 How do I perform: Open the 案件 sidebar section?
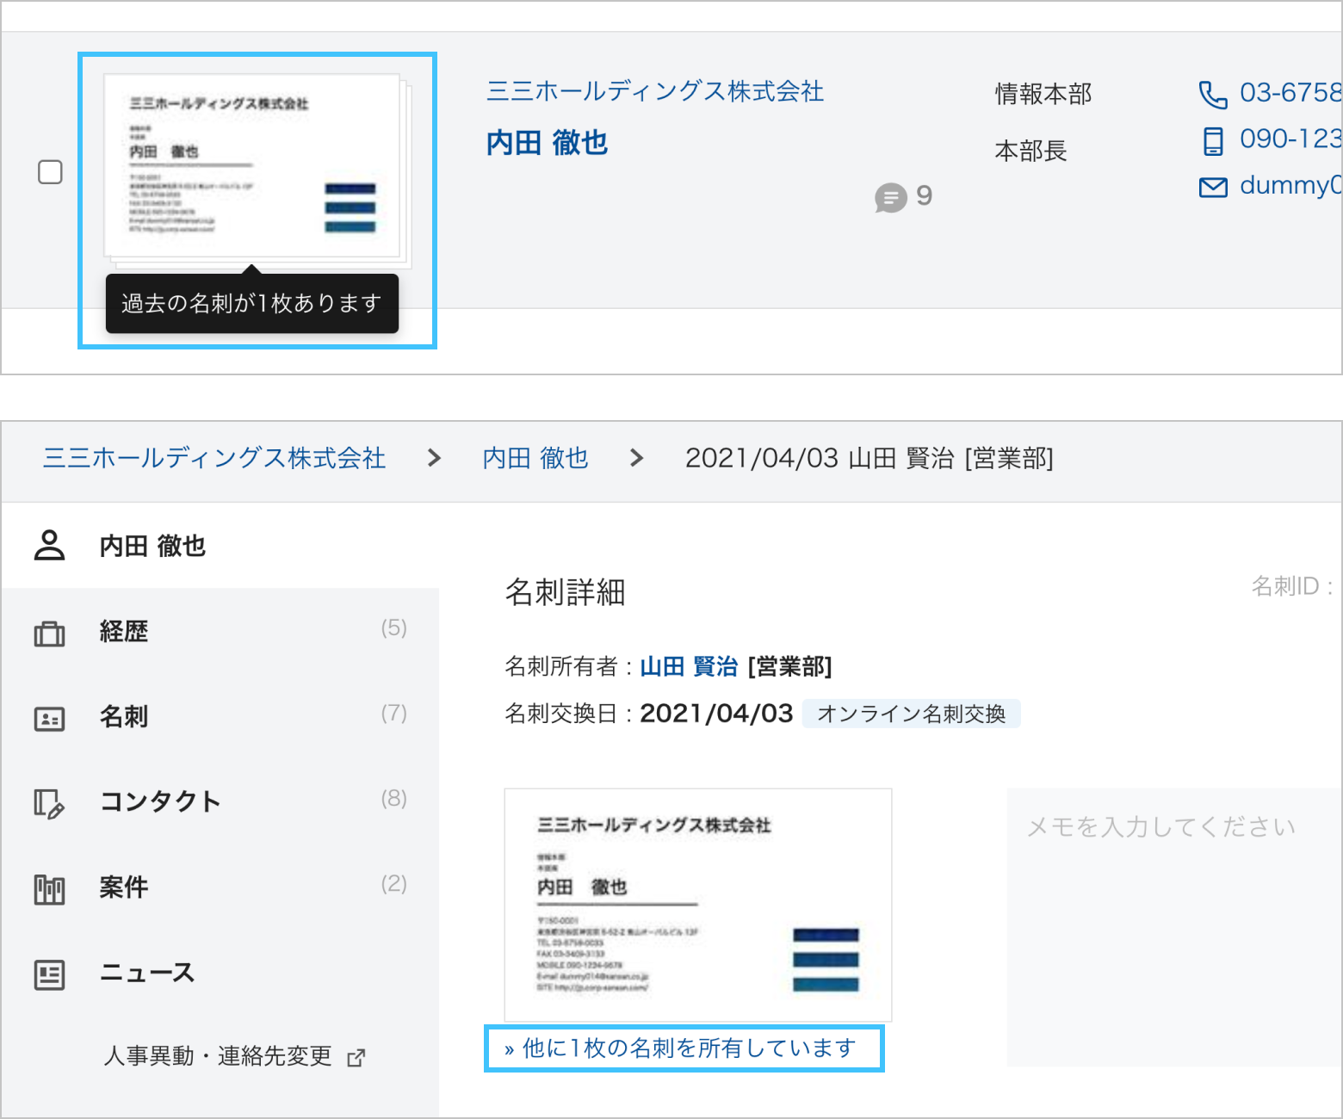pyautogui.click(x=220, y=887)
